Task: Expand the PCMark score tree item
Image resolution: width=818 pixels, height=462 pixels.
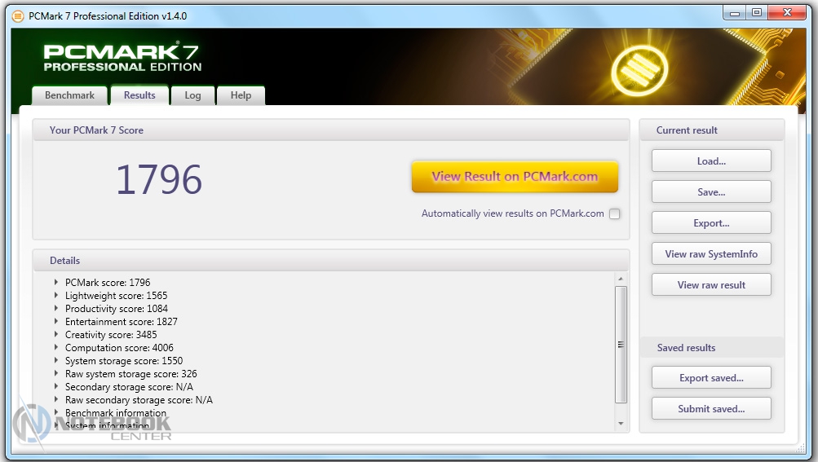Action: 56,283
